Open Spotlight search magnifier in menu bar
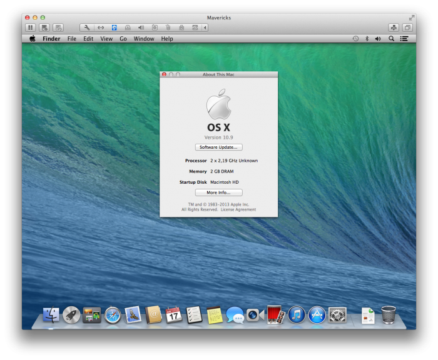Image resolution: width=438 pixels, height=360 pixels. click(x=392, y=39)
